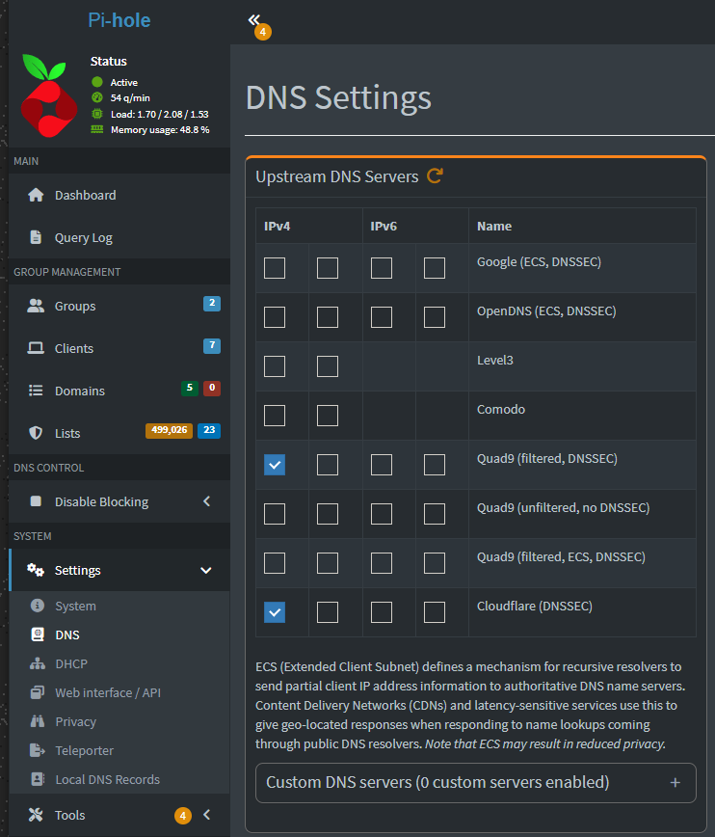Uncheck the Quad9 (filtered, DNSSEC) first IPv4 checkbox
Screen dimensions: 715x837
point(275,465)
